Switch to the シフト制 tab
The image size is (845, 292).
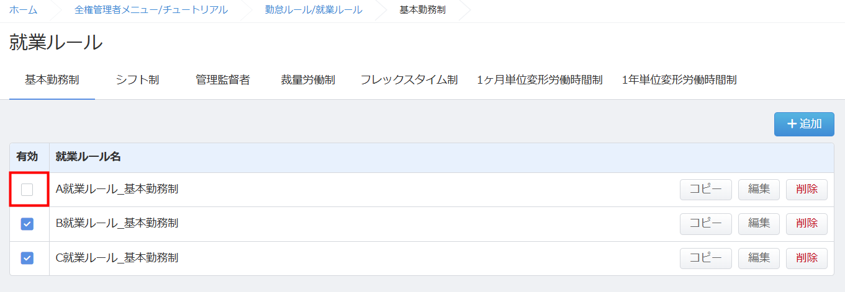(137, 80)
